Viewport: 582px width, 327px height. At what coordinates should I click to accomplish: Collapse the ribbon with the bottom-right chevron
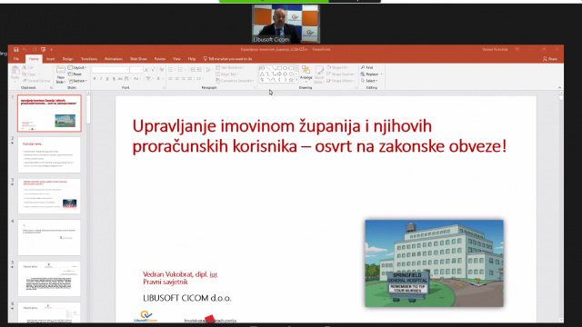tap(559, 87)
